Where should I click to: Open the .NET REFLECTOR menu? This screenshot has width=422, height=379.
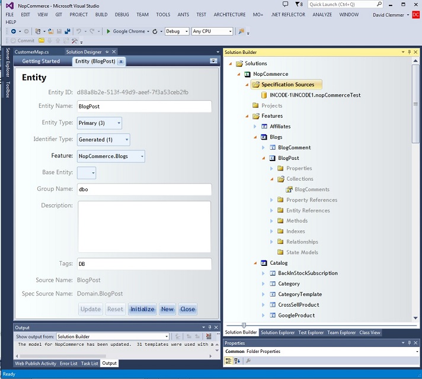[x=288, y=15]
